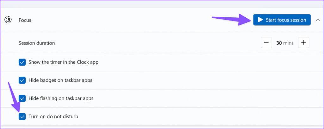The height and width of the screenshot is (129, 324).
Task: Increase session duration with plus button
Action: (303, 43)
